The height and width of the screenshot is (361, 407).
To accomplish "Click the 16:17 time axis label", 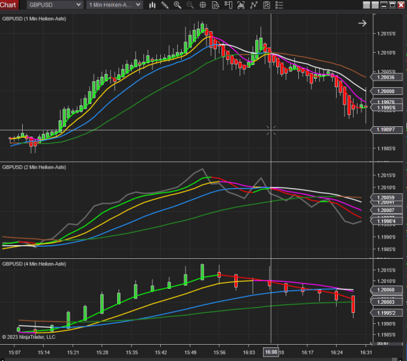I will 307,353.
